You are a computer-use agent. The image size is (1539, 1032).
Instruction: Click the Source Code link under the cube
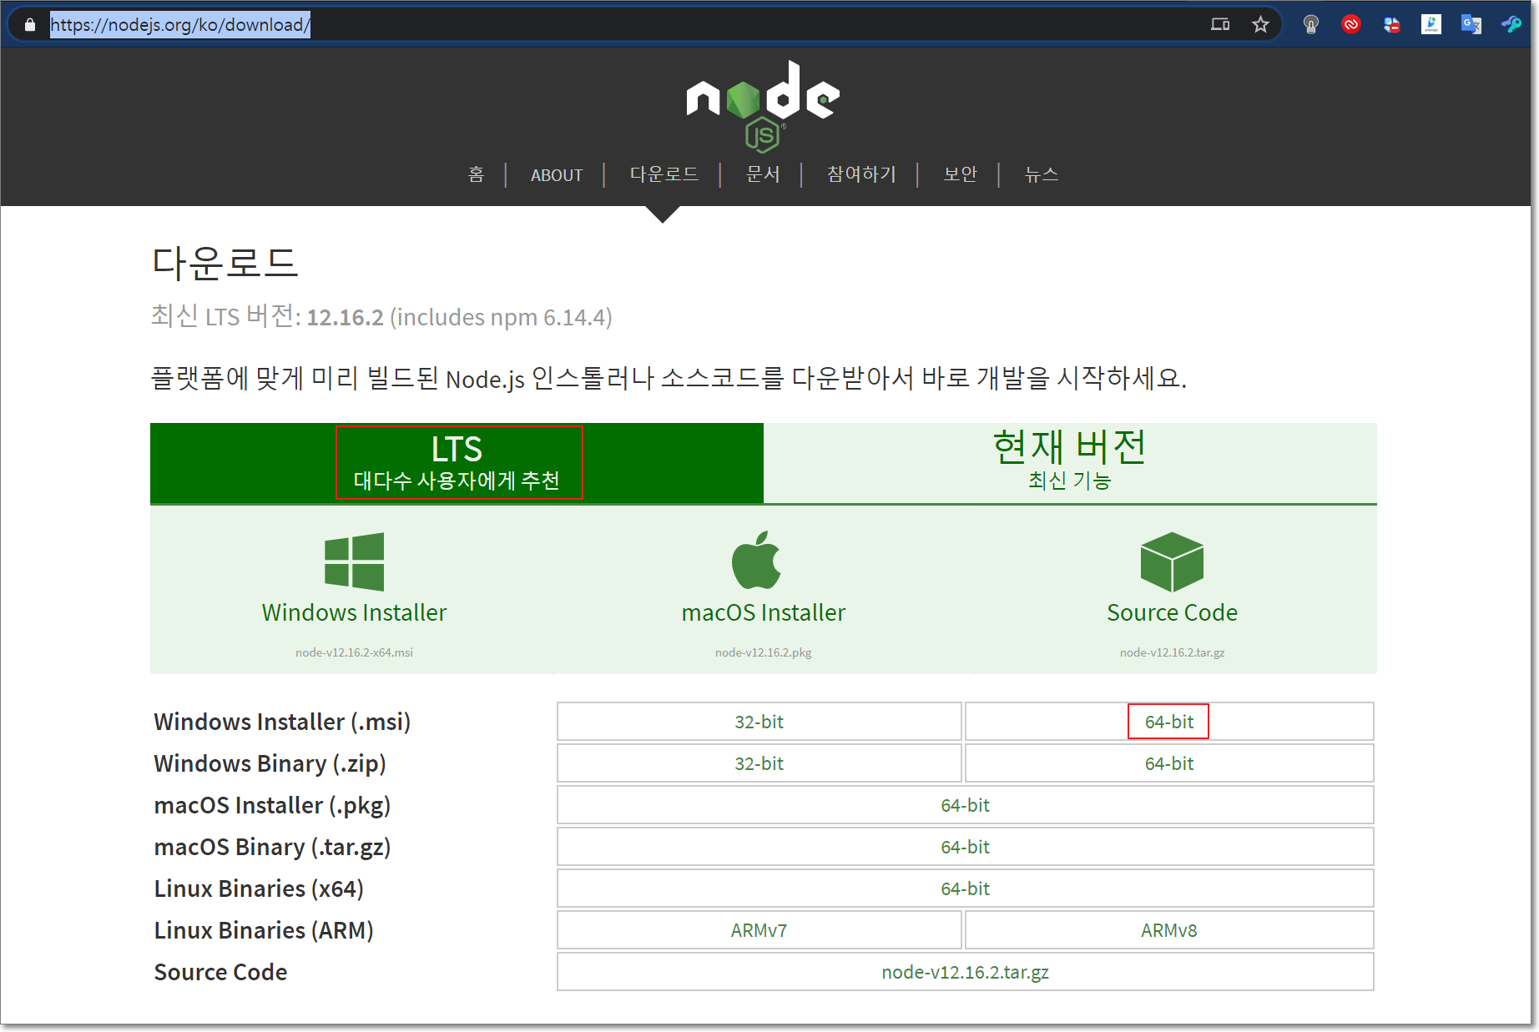coord(1172,612)
